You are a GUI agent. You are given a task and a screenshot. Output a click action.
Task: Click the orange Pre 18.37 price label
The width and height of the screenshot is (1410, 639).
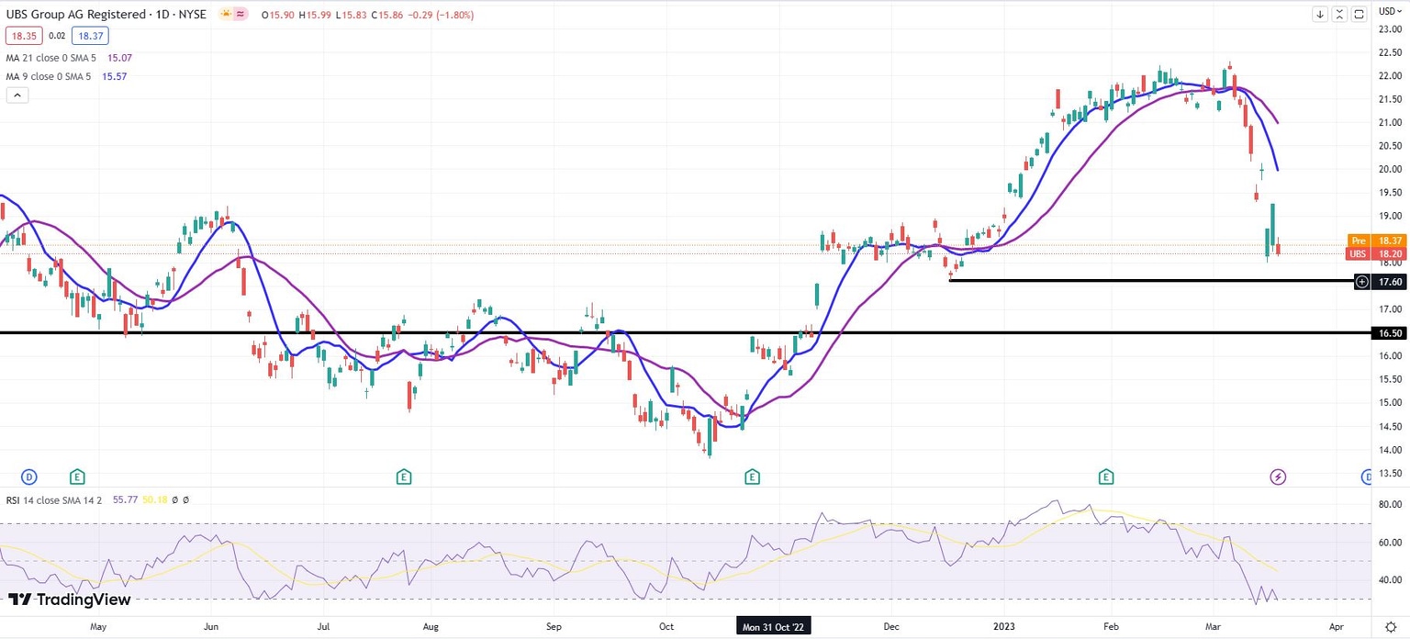1376,241
